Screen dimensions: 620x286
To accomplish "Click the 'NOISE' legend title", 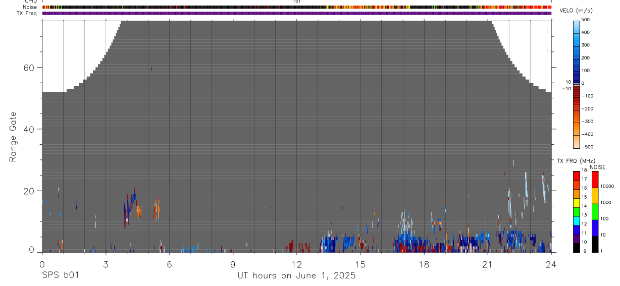I will coord(598,167).
